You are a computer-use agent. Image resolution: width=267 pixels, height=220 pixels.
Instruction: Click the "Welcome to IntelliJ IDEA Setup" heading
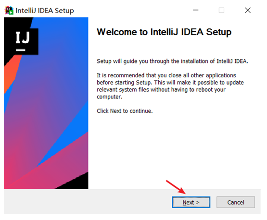[164, 32]
